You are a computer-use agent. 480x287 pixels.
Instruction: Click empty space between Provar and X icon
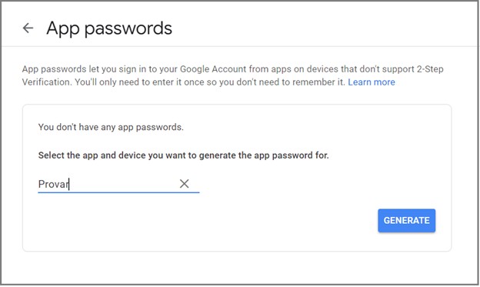(x=124, y=184)
